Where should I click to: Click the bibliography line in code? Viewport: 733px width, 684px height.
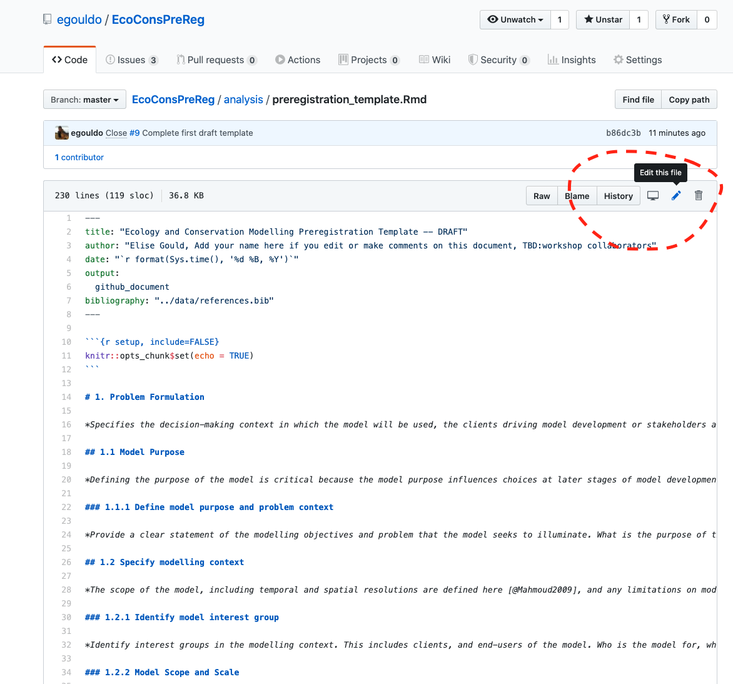point(179,300)
